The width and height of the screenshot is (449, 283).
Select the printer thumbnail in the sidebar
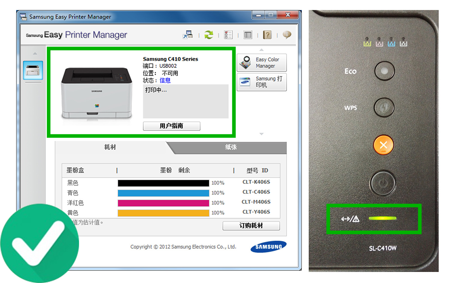point(33,70)
